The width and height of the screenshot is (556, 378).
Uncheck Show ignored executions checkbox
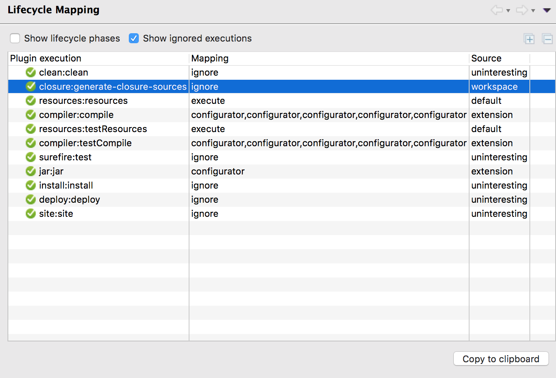pos(134,38)
